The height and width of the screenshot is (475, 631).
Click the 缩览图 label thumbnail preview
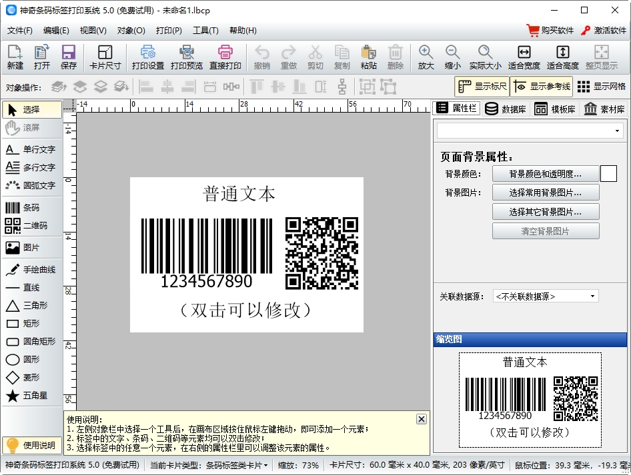(530, 400)
